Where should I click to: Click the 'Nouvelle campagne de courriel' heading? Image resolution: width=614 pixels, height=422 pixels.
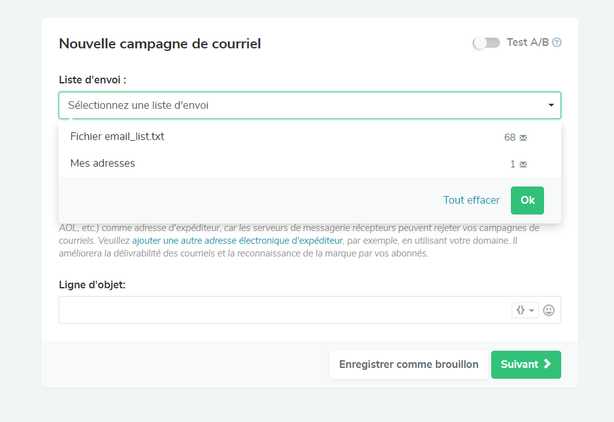pyautogui.click(x=160, y=44)
